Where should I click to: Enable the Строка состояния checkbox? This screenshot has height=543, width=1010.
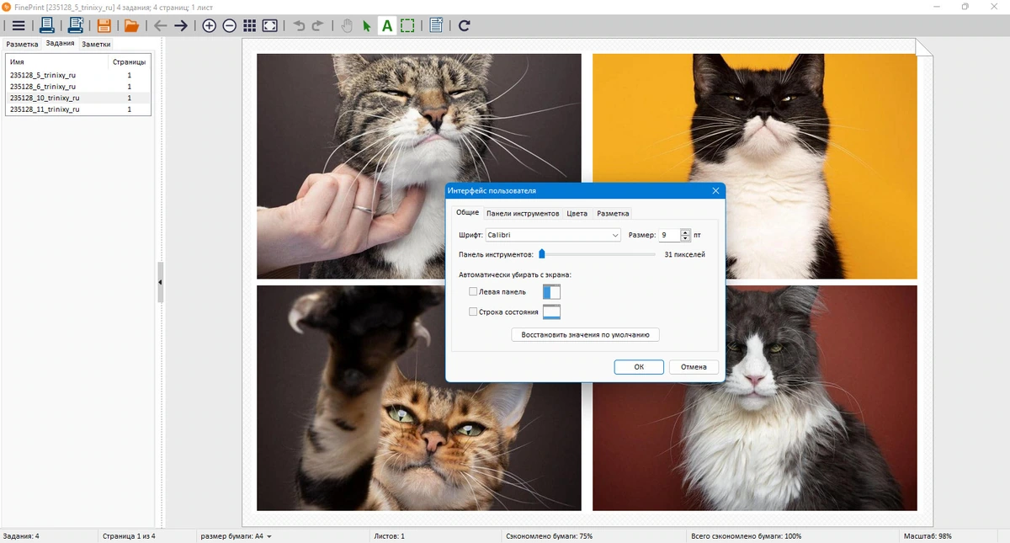[x=473, y=311]
